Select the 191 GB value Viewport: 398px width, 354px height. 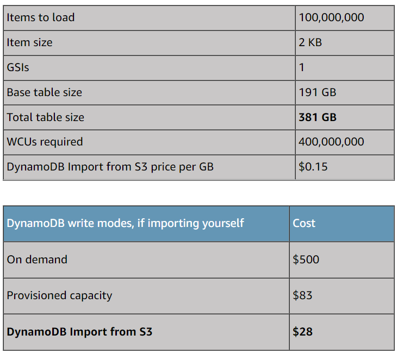point(318,92)
